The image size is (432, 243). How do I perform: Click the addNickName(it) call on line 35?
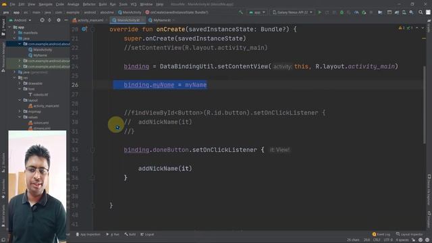(x=165, y=168)
